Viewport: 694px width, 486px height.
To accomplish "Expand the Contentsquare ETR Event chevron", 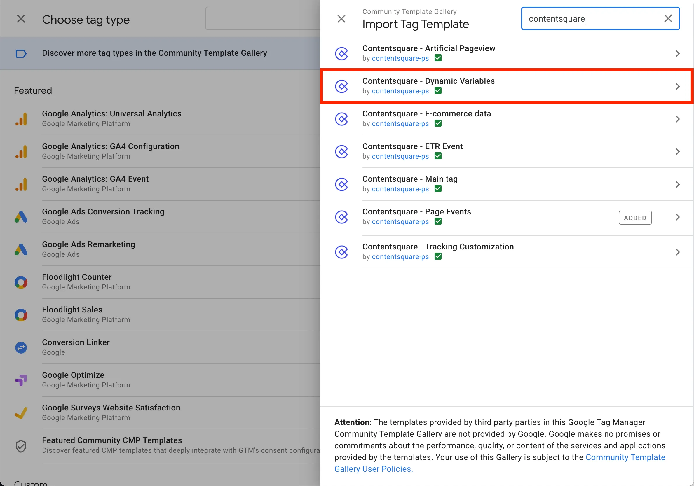I will click(677, 152).
